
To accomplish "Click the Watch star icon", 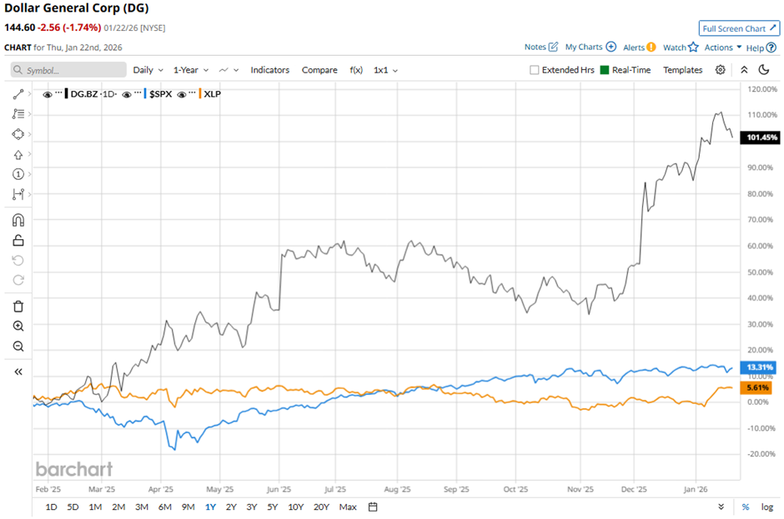I will click(x=693, y=47).
